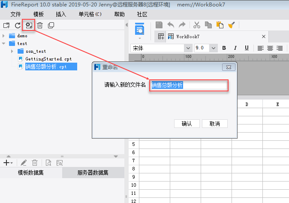
Task: Cut selection with scissors icon
Action: coord(197,25)
